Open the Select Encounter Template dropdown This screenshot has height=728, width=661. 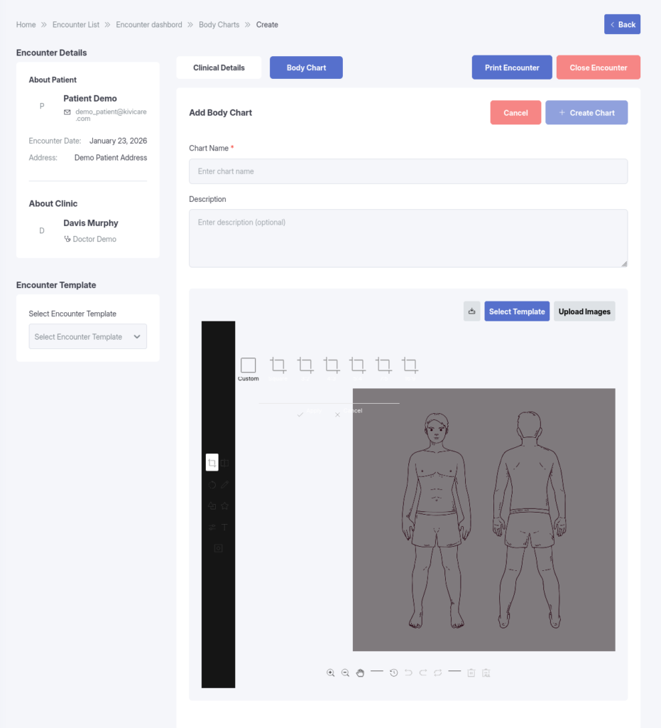88,337
